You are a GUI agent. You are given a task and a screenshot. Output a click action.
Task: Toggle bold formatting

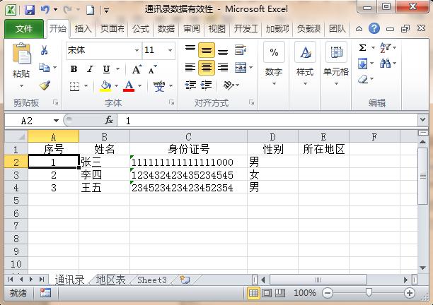point(74,69)
